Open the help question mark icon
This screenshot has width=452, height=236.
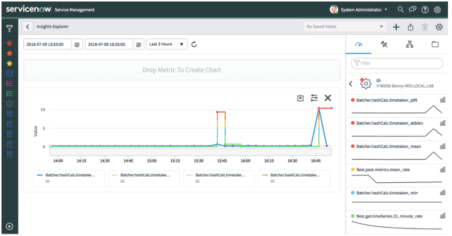[x=425, y=10]
